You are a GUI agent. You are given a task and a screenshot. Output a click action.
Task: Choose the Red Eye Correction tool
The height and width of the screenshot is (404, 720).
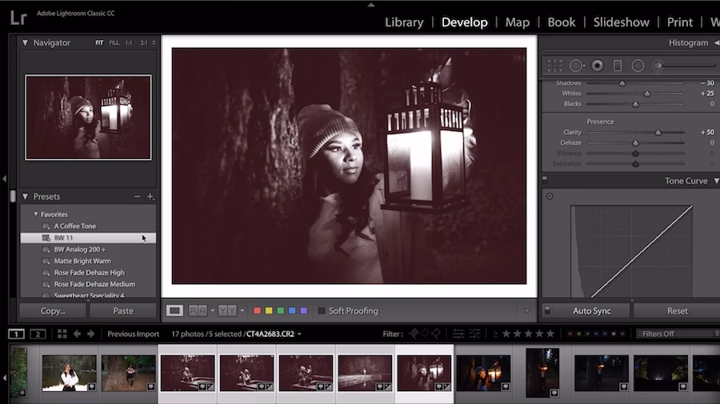597,65
